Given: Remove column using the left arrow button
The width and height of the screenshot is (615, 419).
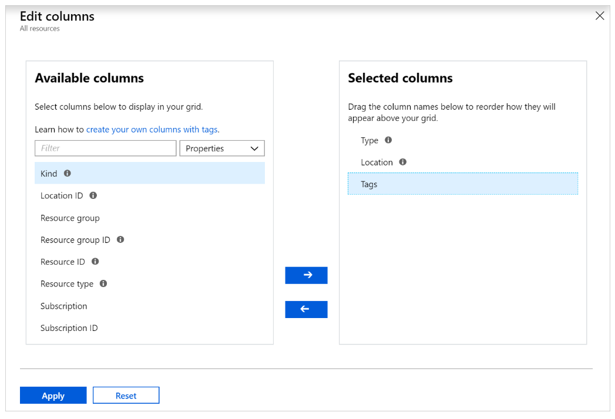Looking at the screenshot, I should (306, 309).
